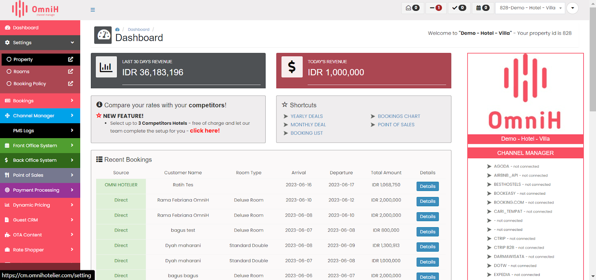Select the DARMAWISATA channel entry
Viewport: 596px width, 280px height.
click(x=524, y=257)
